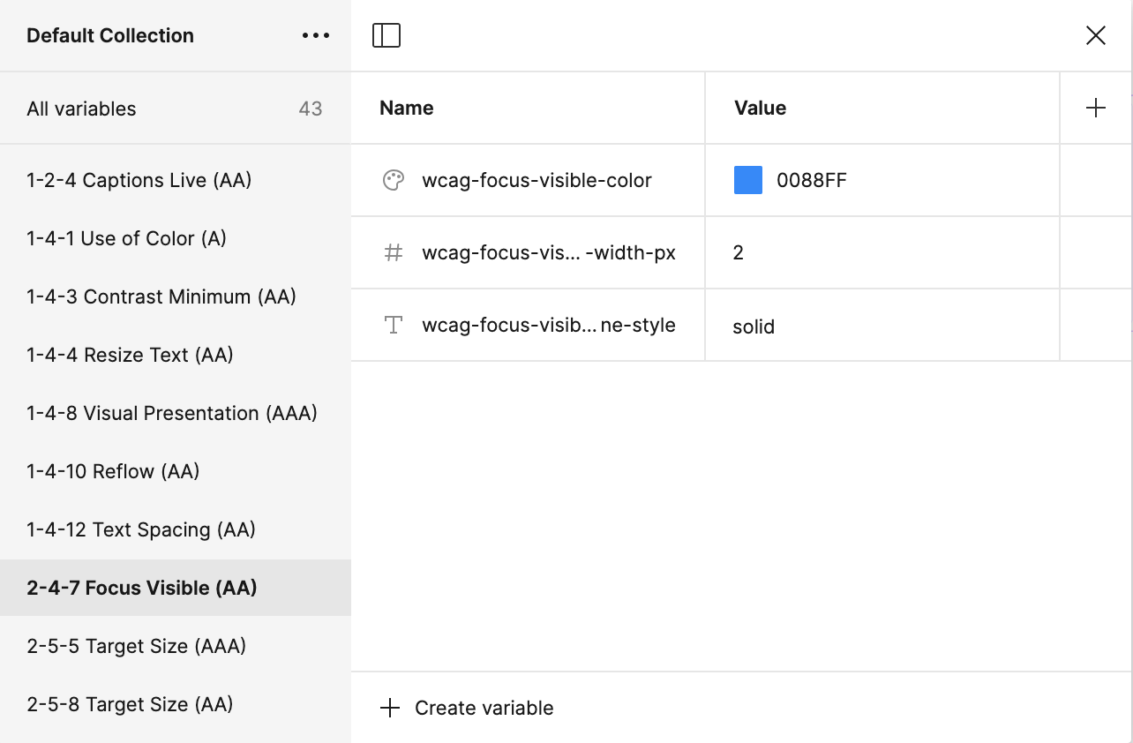1133x743 pixels.
Task: Edit the solid outline style value
Action: tap(754, 326)
